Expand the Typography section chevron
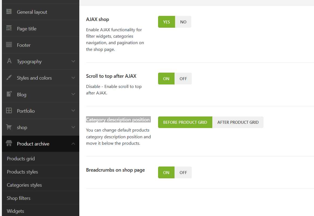Viewport: 314px width, 216px height. pos(73,61)
